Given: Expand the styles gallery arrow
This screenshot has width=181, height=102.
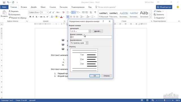Looking at the screenshot, I should click(x=150, y=17).
